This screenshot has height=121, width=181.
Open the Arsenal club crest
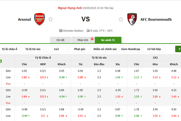pyautogui.click(x=39, y=19)
